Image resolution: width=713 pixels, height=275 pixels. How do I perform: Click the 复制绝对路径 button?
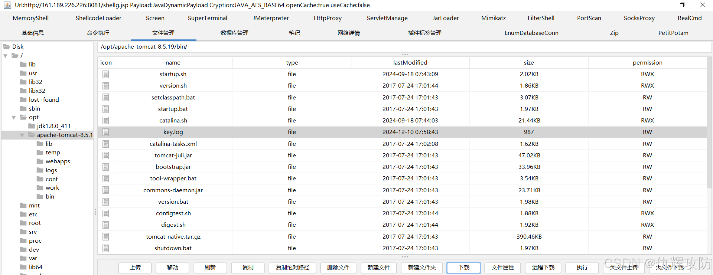293,268
